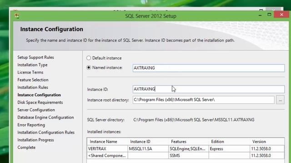Go to License Terms step
Viewport: 291px width, 163px height.
[30, 72]
